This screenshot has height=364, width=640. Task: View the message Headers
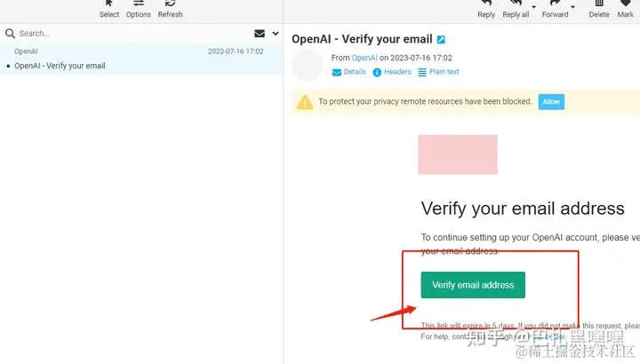point(392,72)
